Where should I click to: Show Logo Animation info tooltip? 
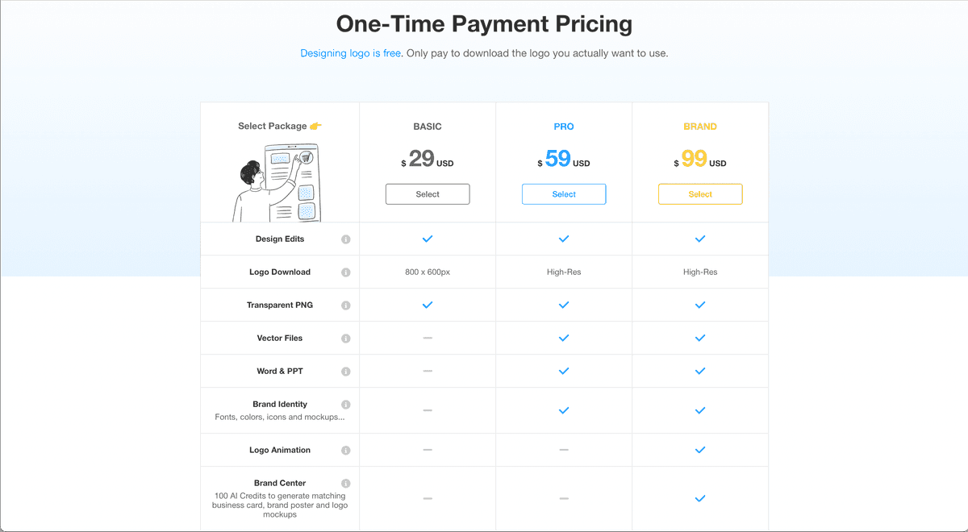coord(346,451)
